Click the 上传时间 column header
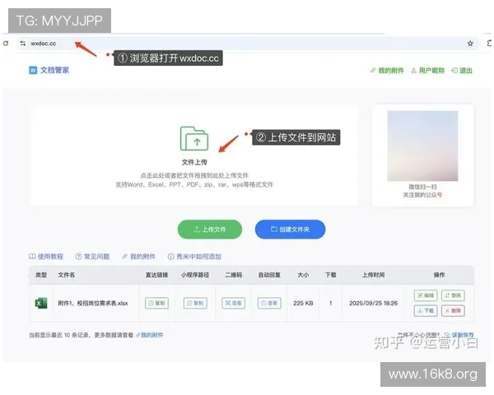This screenshot has height=395, width=494. pyautogui.click(x=373, y=275)
